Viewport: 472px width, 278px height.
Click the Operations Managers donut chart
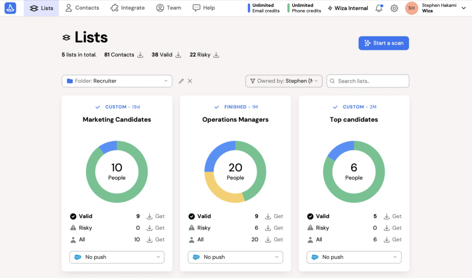[x=236, y=172]
